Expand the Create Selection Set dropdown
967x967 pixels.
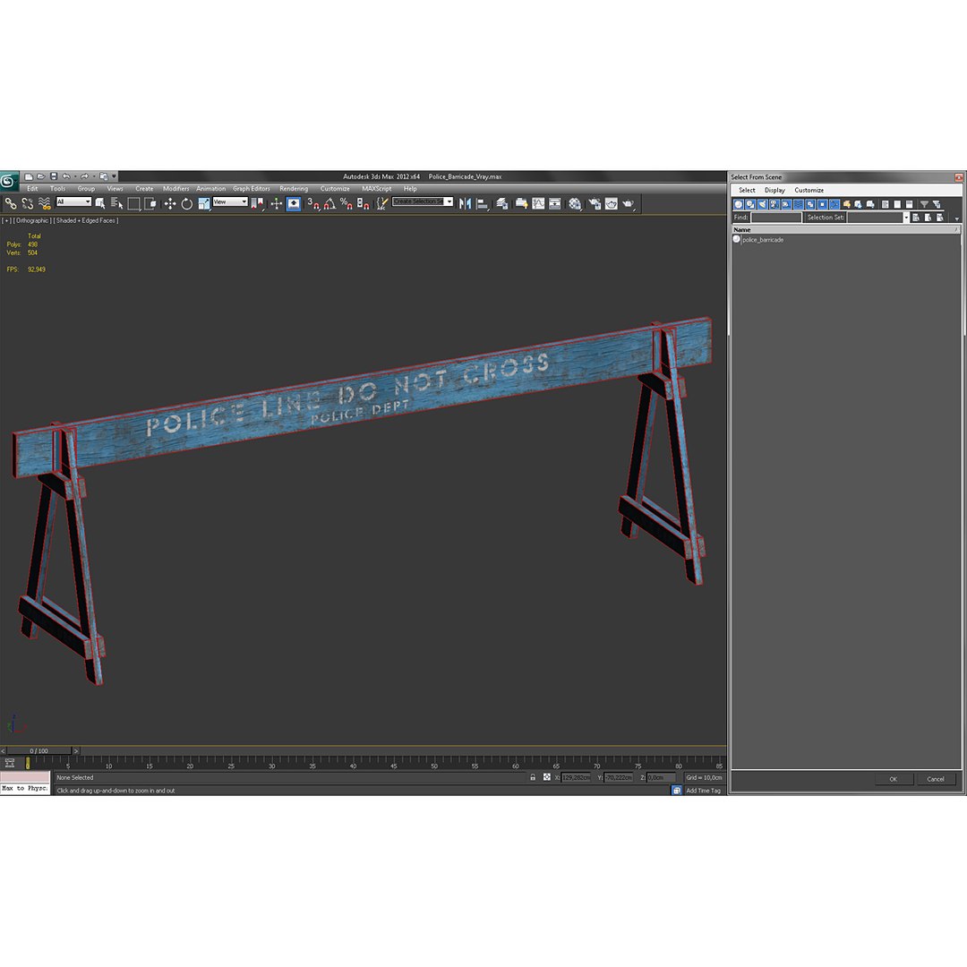pos(449,201)
